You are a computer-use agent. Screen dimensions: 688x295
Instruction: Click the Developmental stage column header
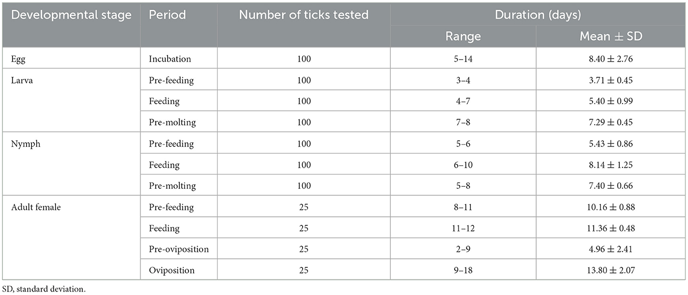[72, 15]
